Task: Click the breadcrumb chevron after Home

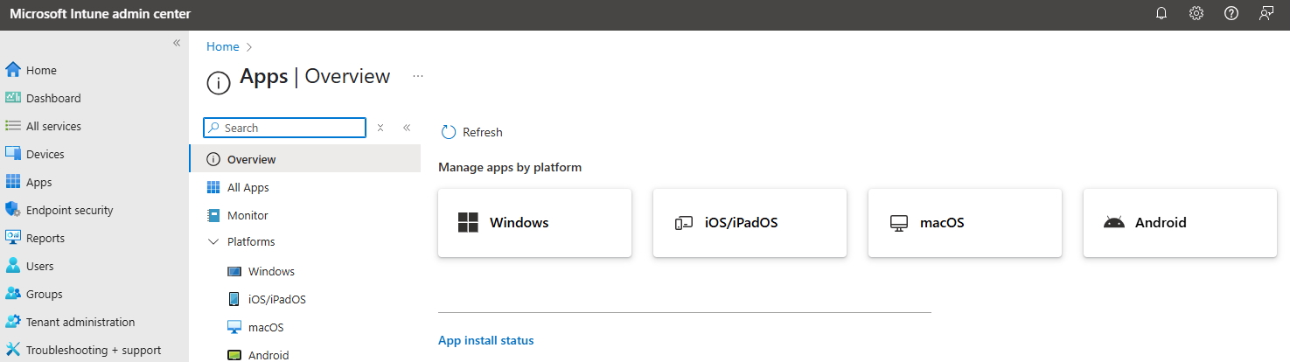Action: tap(250, 46)
